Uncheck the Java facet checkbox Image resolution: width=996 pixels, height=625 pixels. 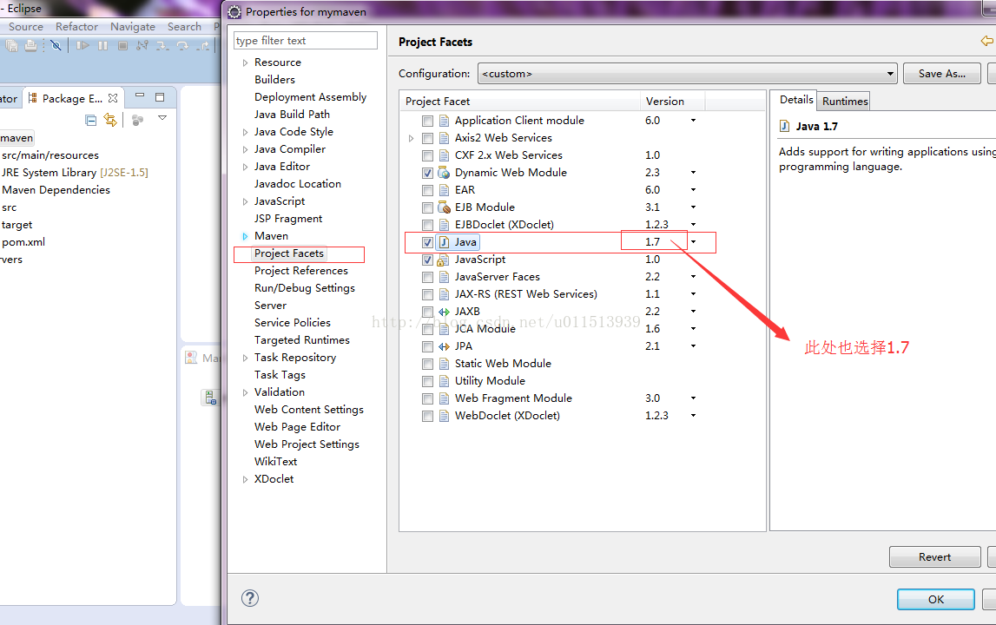tap(427, 242)
